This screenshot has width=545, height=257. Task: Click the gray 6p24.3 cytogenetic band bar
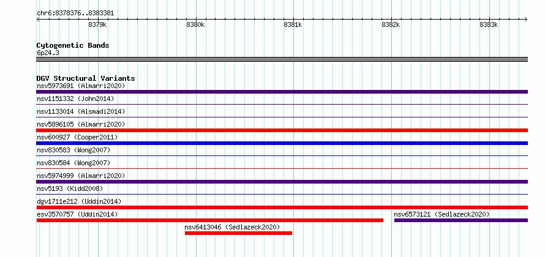282,59
